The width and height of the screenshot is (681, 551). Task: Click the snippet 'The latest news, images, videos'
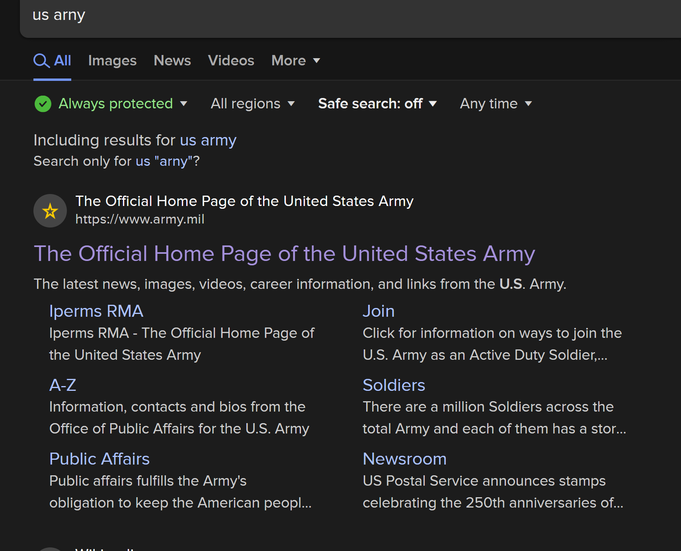[300, 284]
